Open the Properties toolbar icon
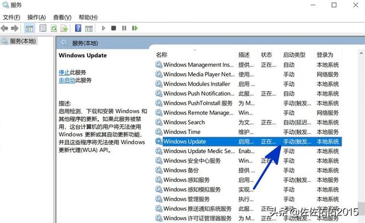365x223 pixels. point(43,29)
